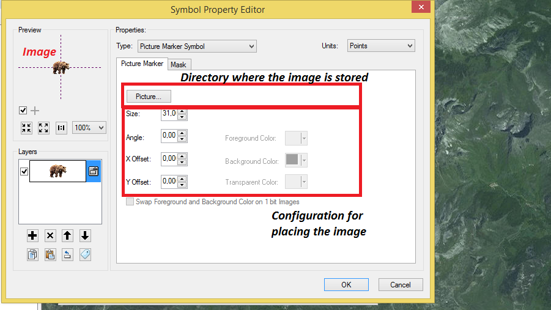Click the layer tag icon
The width and height of the screenshot is (551, 310).
pyautogui.click(x=85, y=254)
